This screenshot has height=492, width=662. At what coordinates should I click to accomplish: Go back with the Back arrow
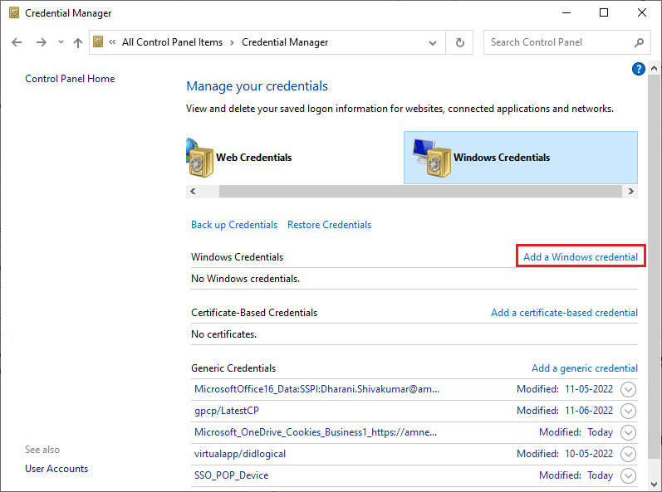pos(17,42)
